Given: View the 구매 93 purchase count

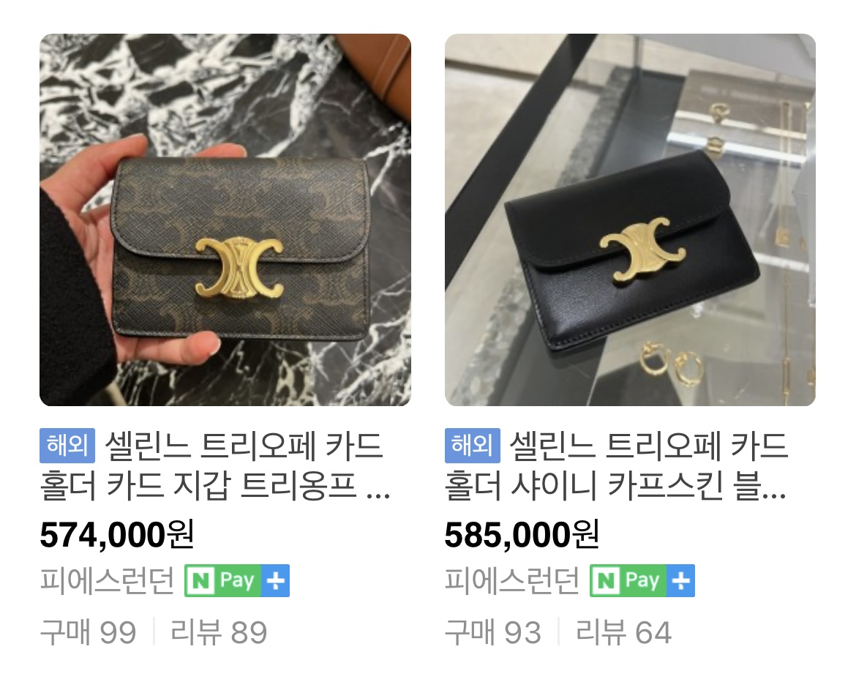Looking at the screenshot, I should 493,632.
